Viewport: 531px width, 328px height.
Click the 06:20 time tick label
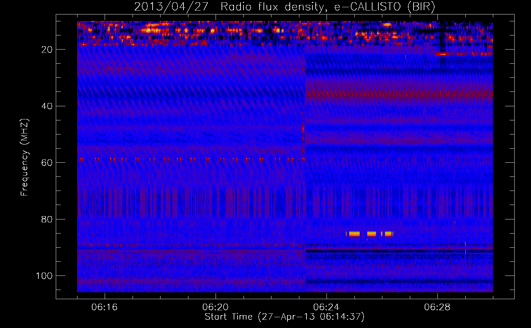(x=215, y=307)
